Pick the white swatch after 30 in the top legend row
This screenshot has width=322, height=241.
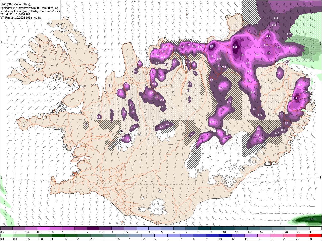[x=315, y=229]
